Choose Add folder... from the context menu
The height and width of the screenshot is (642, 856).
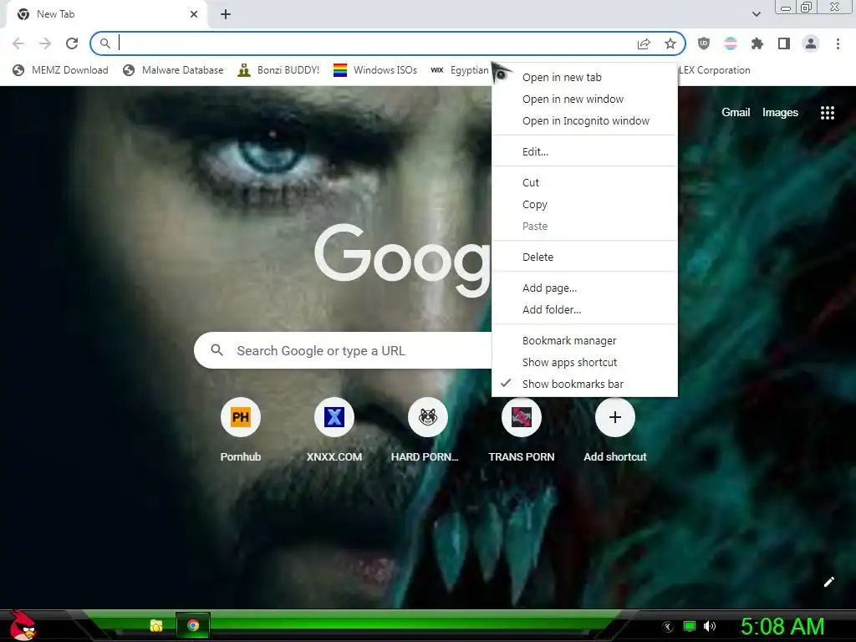click(x=584, y=310)
